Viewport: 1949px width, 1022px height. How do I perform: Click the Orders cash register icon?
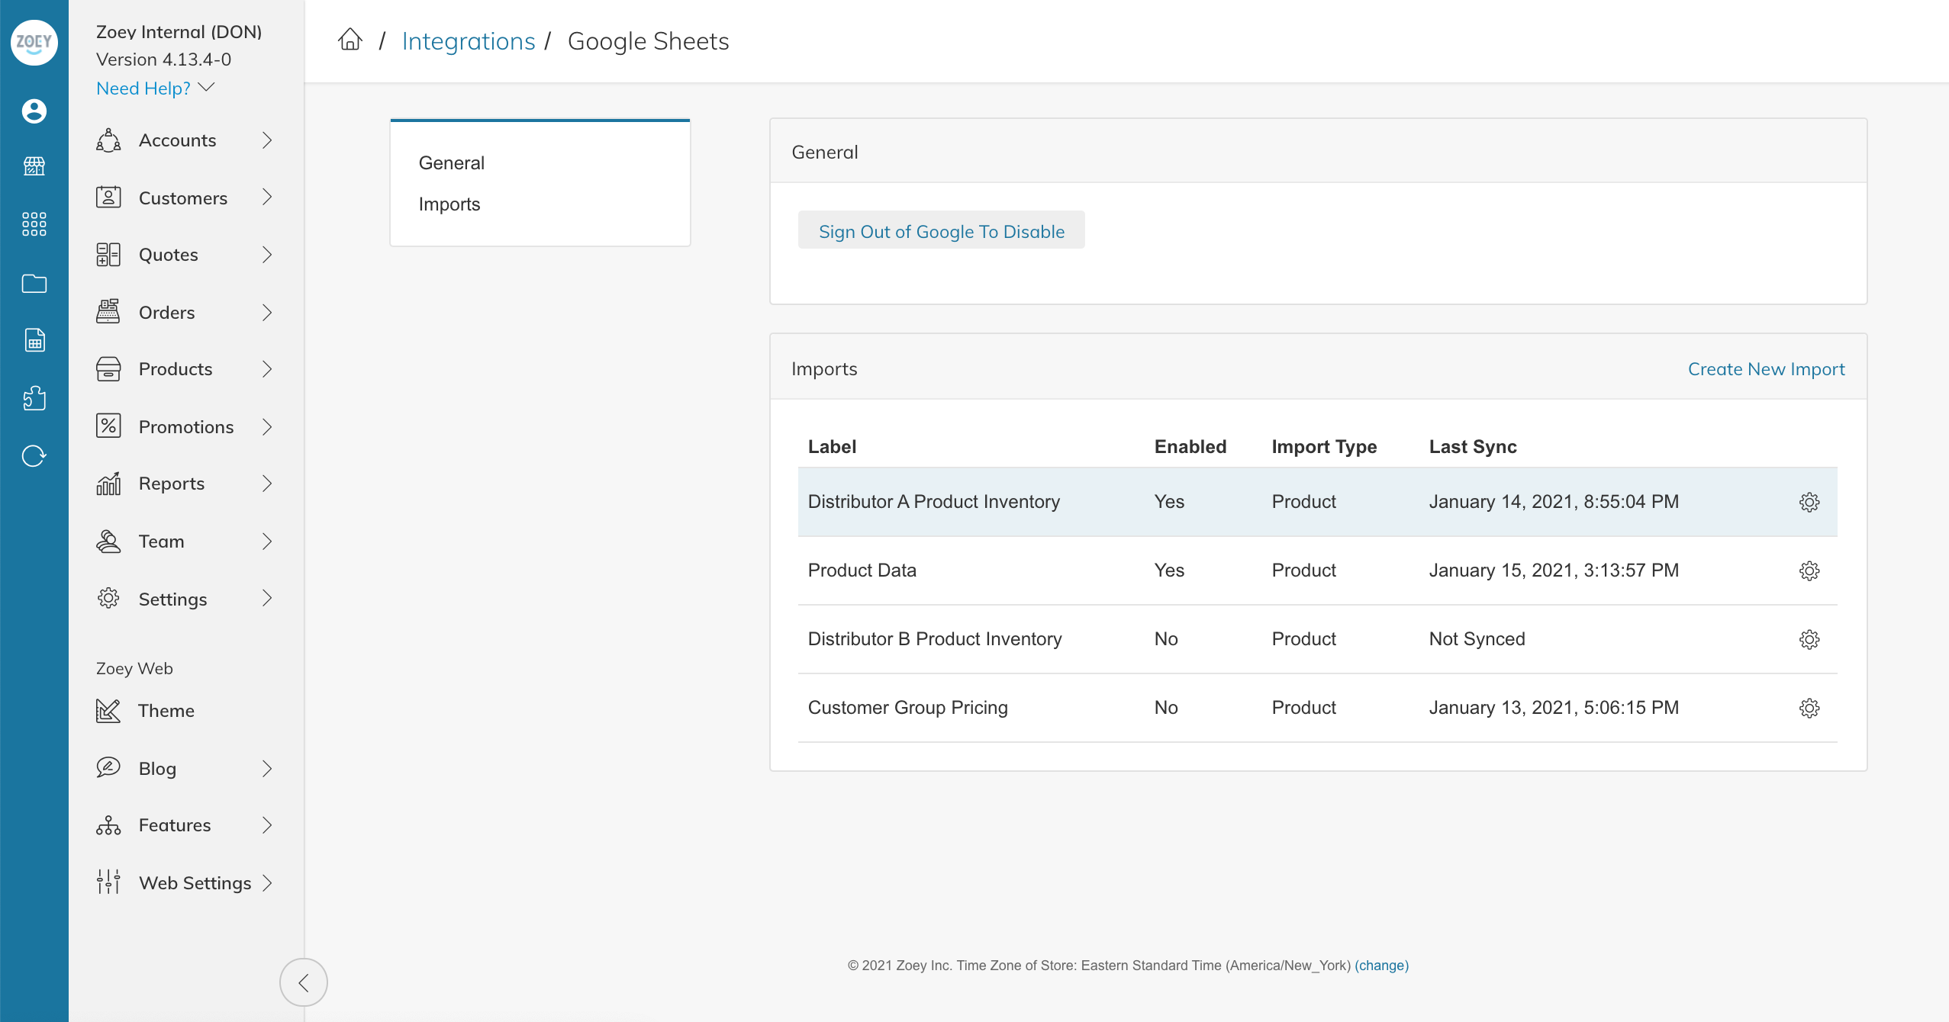(x=108, y=312)
